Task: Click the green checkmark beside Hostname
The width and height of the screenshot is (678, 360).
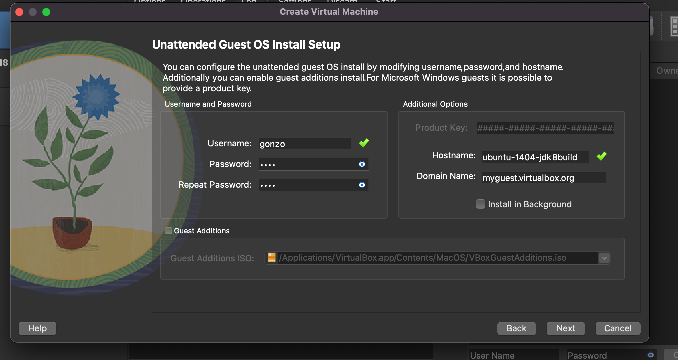Action: pyautogui.click(x=601, y=156)
